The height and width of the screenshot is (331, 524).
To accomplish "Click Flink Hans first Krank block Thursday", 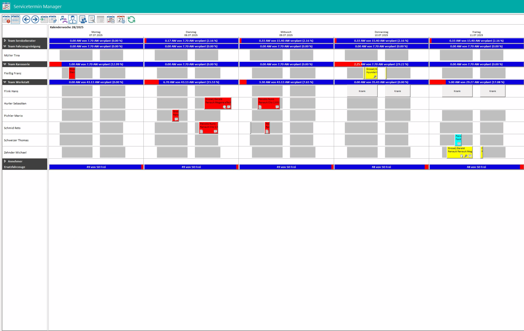I will tap(362, 91).
